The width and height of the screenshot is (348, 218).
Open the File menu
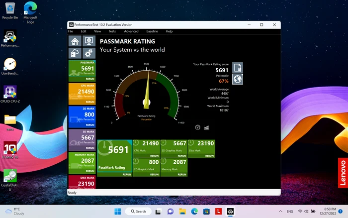(x=71, y=31)
